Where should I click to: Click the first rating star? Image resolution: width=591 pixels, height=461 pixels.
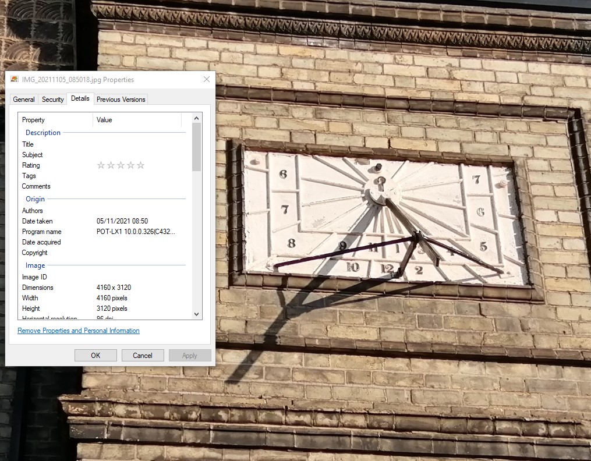coord(101,165)
